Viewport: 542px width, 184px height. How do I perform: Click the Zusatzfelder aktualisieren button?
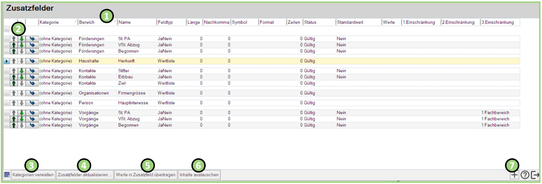(85, 175)
